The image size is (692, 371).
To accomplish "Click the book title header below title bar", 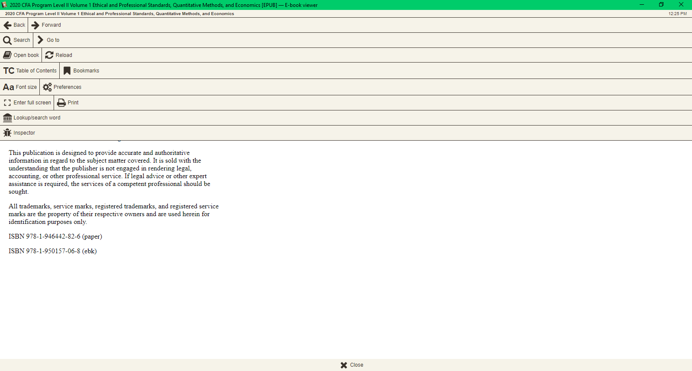I will [119, 14].
